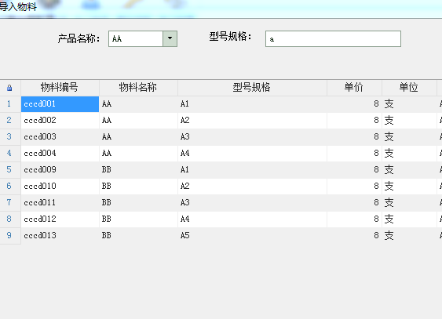Click unit 支 in cccd002 row
442x319 pixels.
409,121
